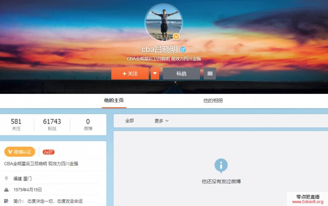The height and width of the screenshot is (206, 328).
Task: Click the 他还没有发过微博 empty message
Action: tap(221, 181)
